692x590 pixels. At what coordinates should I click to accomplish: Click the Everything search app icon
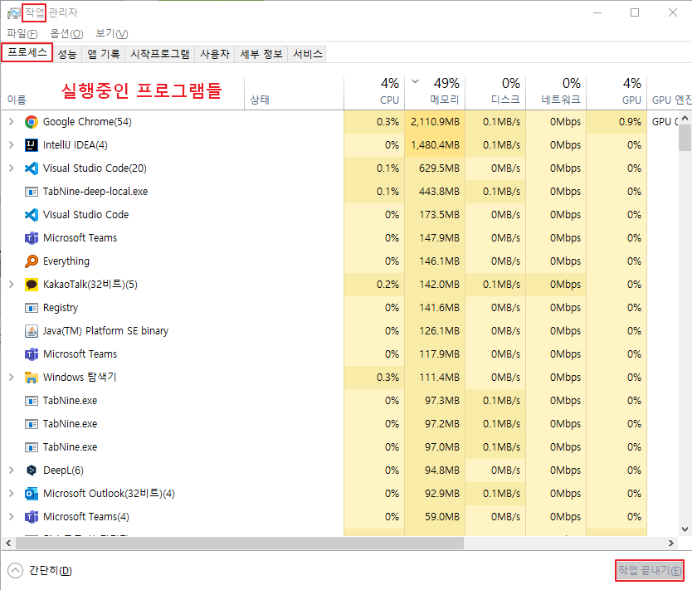[x=32, y=261]
